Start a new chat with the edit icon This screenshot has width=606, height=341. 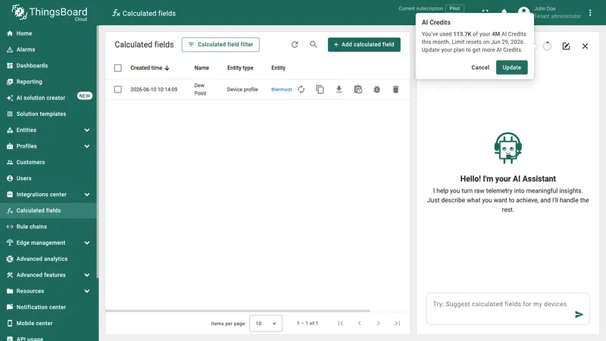point(566,46)
